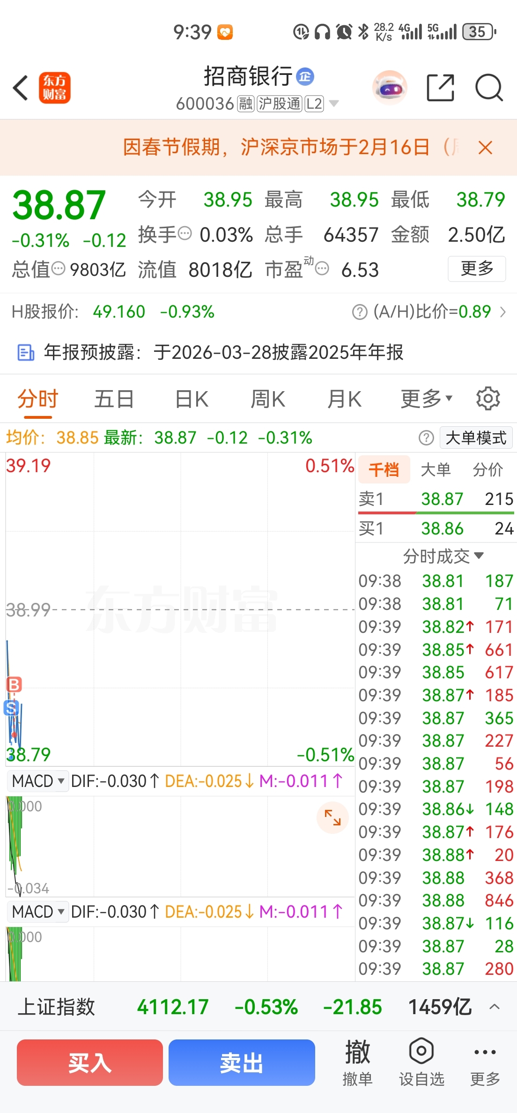Screen dimensions: 517x1113
Task: Tap the B buy marker on chart
Action: [x=14, y=684]
